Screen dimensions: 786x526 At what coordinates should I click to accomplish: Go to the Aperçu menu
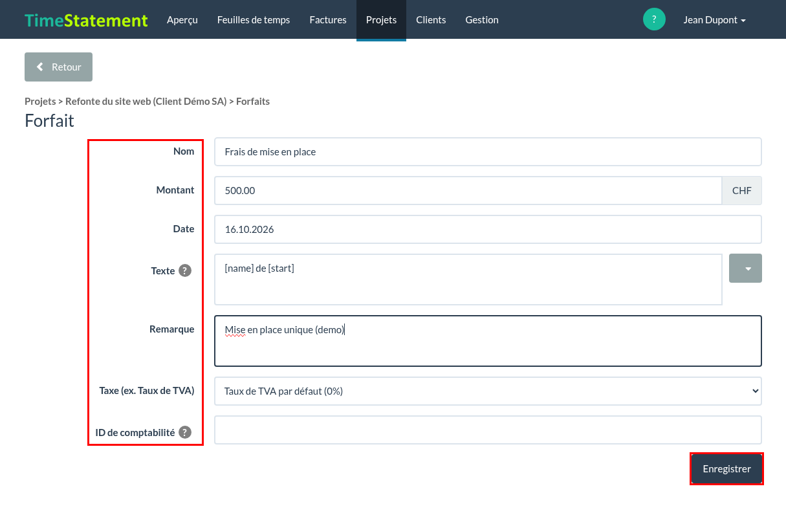[182, 19]
